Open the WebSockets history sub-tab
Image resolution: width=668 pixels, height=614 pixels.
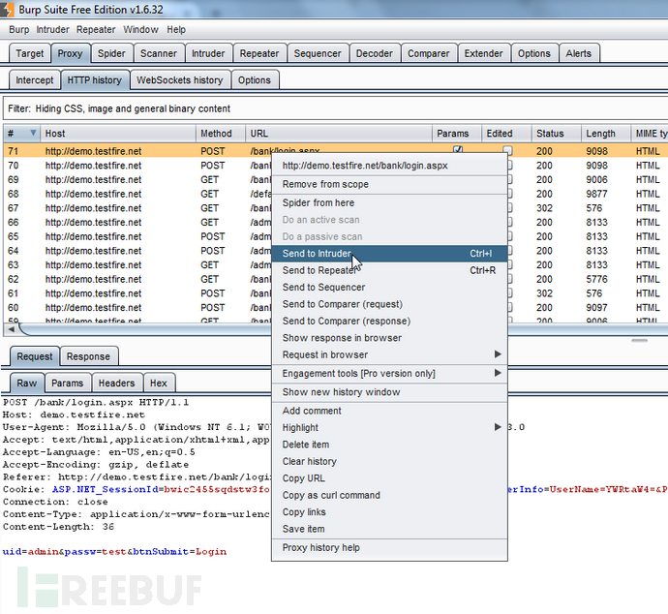[180, 80]
